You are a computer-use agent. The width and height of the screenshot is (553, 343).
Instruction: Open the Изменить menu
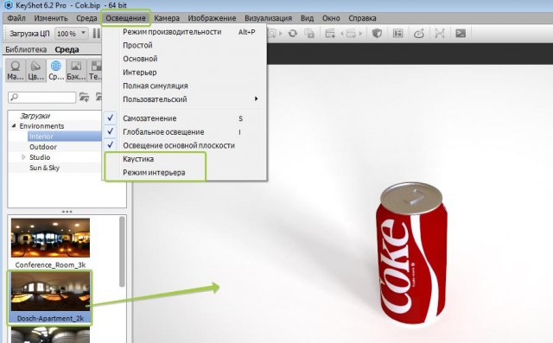tap(51, 18)
